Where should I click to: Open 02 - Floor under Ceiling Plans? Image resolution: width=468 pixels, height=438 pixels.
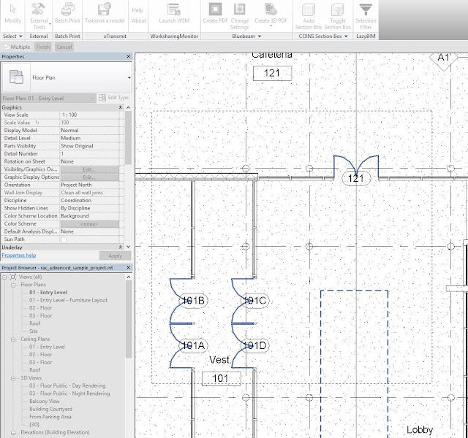[41, 355]
